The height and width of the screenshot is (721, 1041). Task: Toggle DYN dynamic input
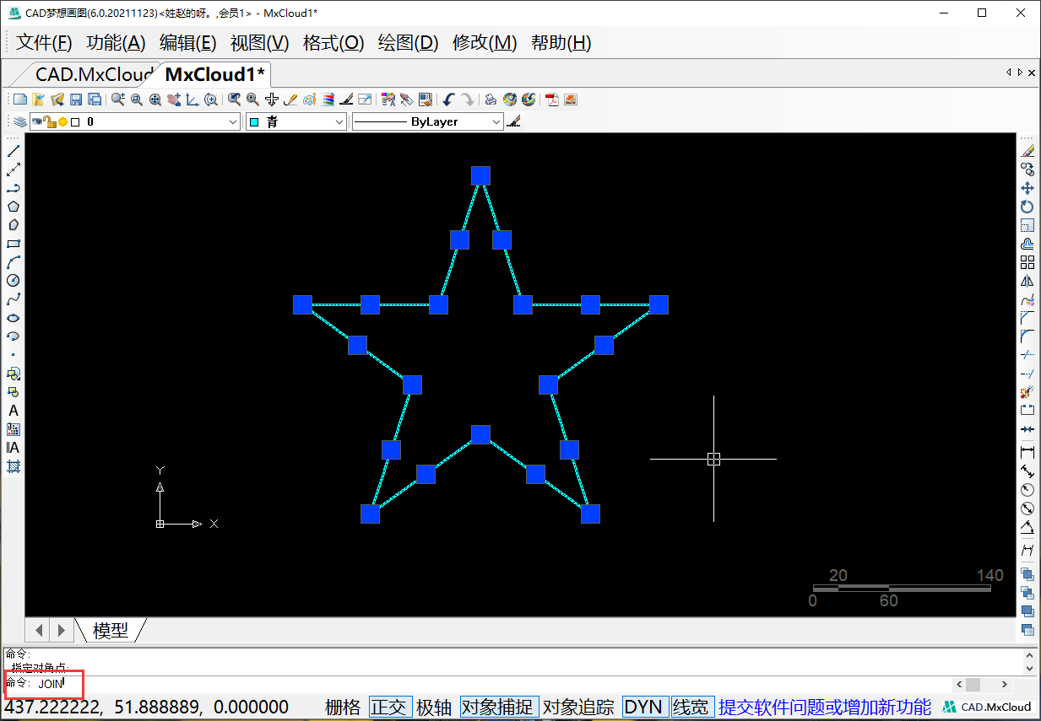[645, 707]
